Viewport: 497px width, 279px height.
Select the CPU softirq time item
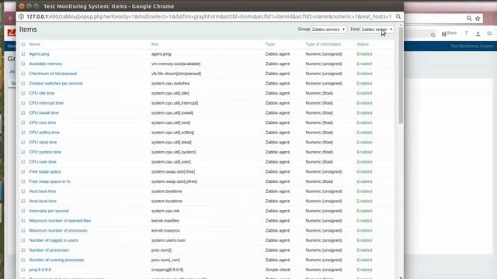(x=44, y=133)
